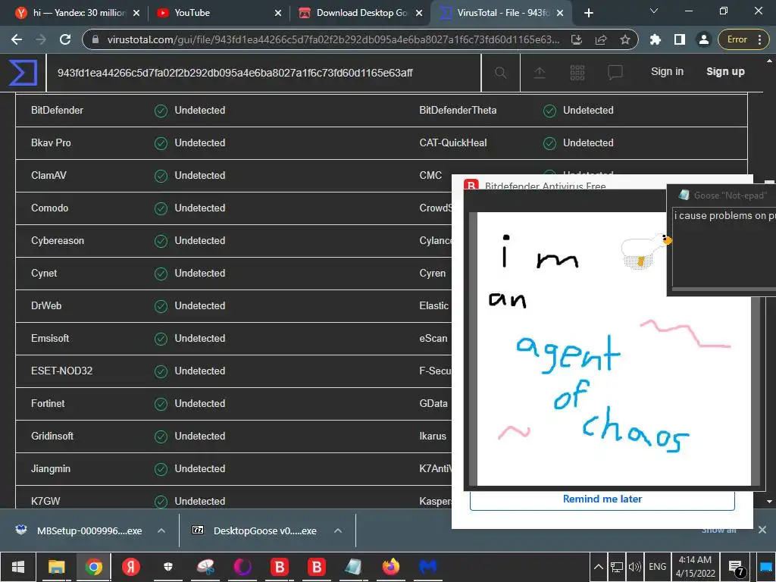
Task: Expand DesktopGoose download options chevron
Action: coord(338,530)
